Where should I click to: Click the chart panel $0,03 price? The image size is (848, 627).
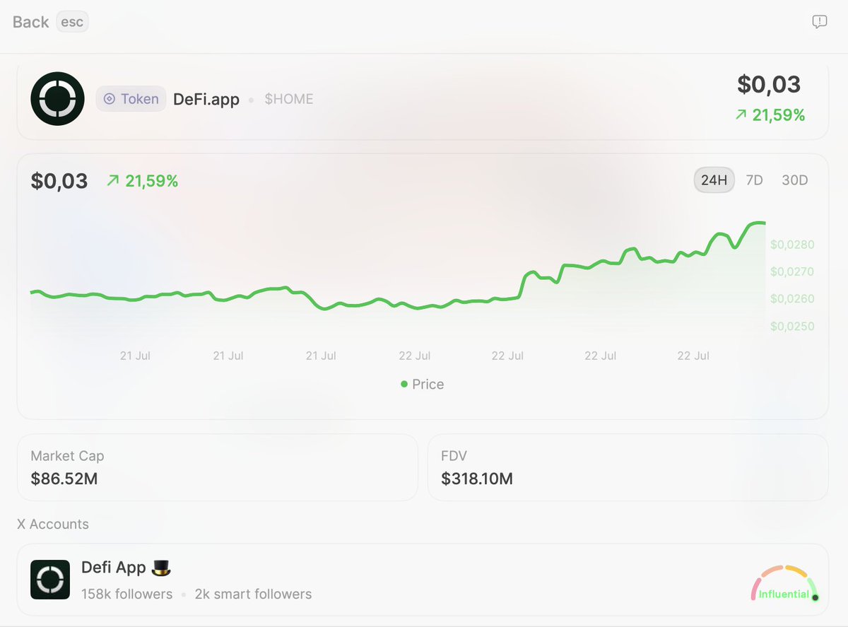click(59, 181)
